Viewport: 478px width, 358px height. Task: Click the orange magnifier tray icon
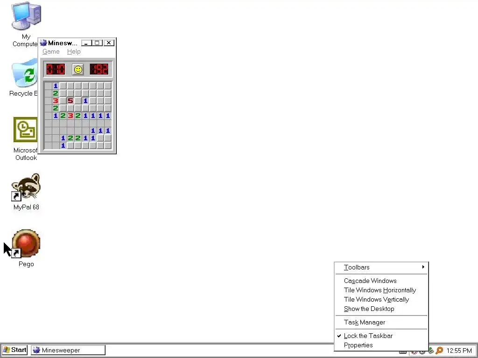tap(439, 351)
